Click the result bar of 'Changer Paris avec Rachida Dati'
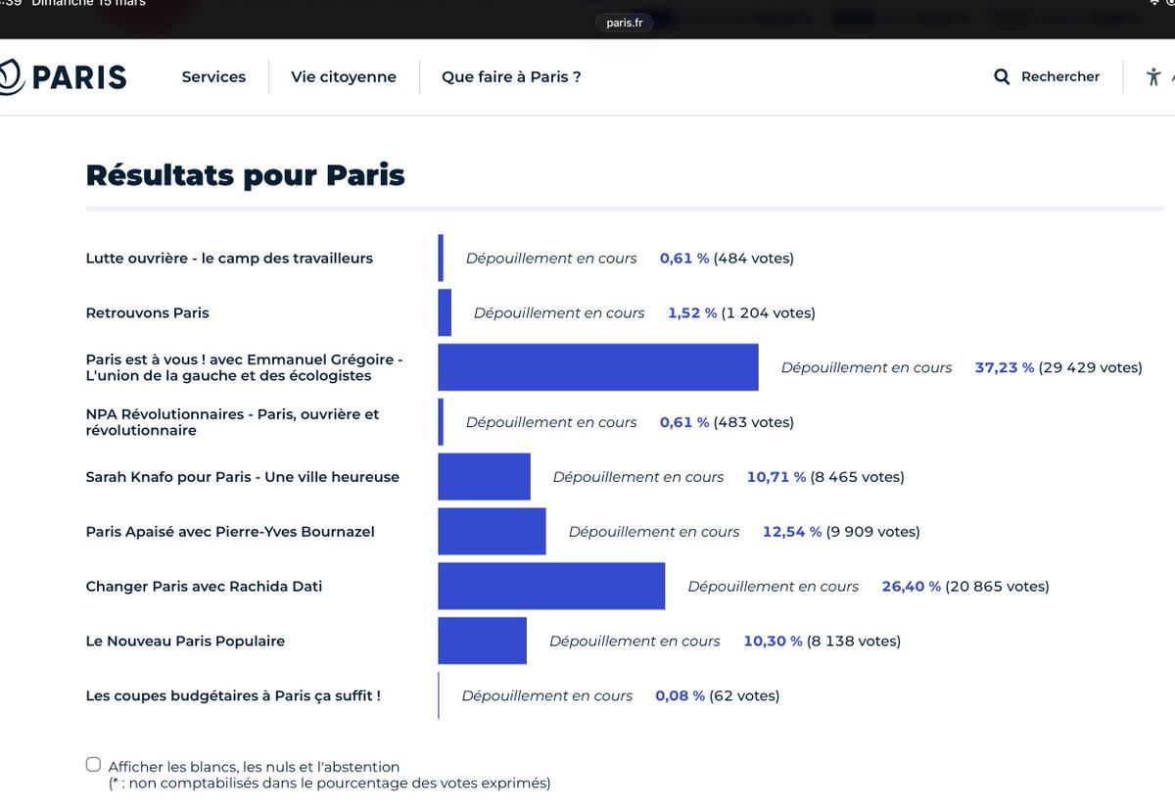Screen dimensions: 1175x810 point(551,585)
